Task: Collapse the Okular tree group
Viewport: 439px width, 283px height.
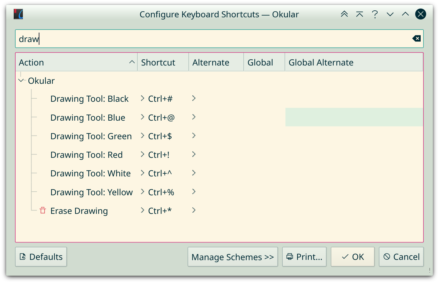Action: 21,80
